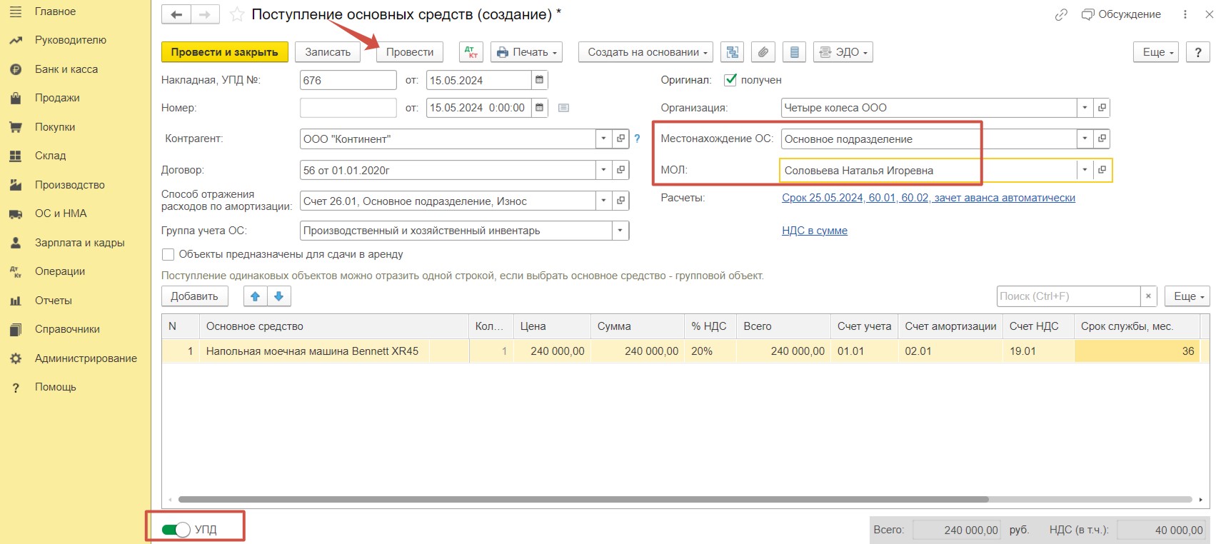Uncheck the Оригинал получен checkbox

click(730, 80)
